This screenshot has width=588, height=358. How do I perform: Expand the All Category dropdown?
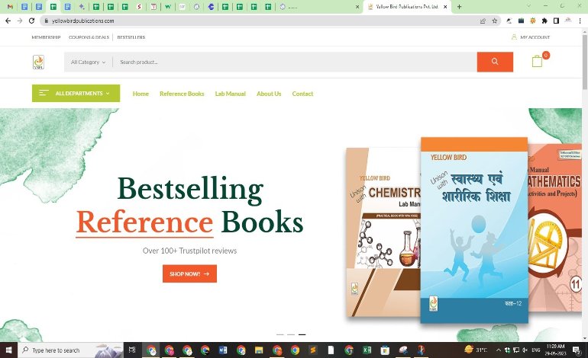coord(88,62)
